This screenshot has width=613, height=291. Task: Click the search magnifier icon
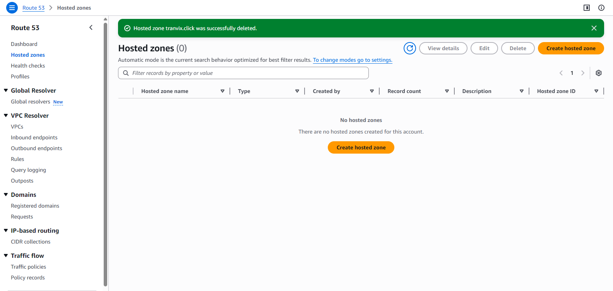click(126, 73)
